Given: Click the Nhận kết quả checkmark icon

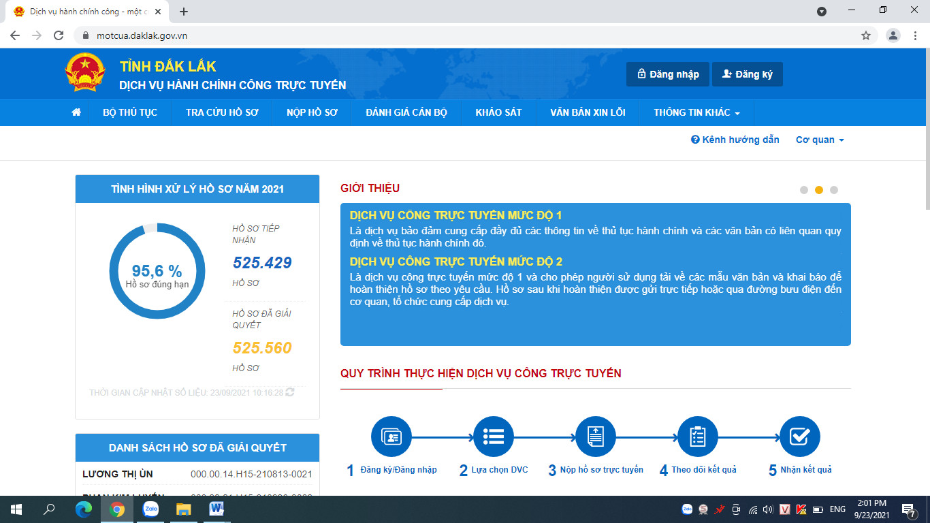Looking at the screenshot, I should pos(799,437).
